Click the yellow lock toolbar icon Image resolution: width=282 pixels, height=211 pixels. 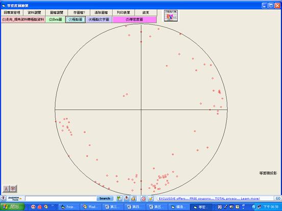(x=134, y=198)
